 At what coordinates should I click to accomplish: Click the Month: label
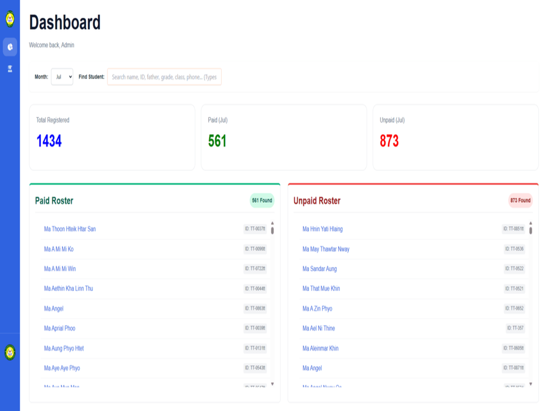click(x=41, y=77)
